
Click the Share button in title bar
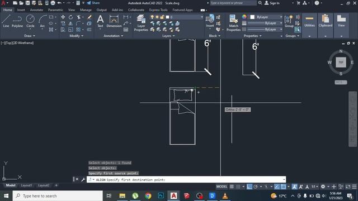93,3
